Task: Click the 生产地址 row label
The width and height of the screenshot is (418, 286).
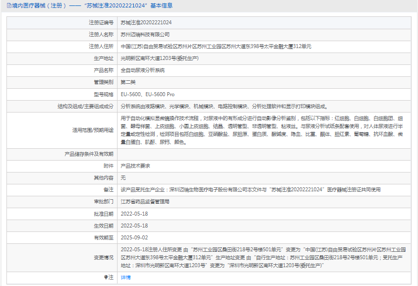Action: pos(104,58)
